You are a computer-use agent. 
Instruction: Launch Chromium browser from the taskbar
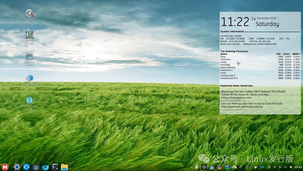tap(45, 167)
